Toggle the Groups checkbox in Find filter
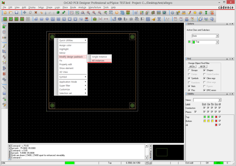The image size is (236, 166). (189, 70)
